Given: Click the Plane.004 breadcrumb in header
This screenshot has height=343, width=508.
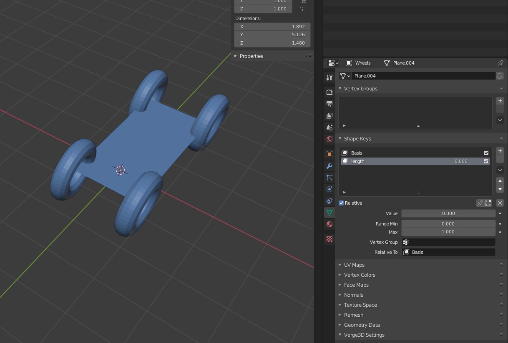Looking at the screenshot, I should [x=399, y=63].
